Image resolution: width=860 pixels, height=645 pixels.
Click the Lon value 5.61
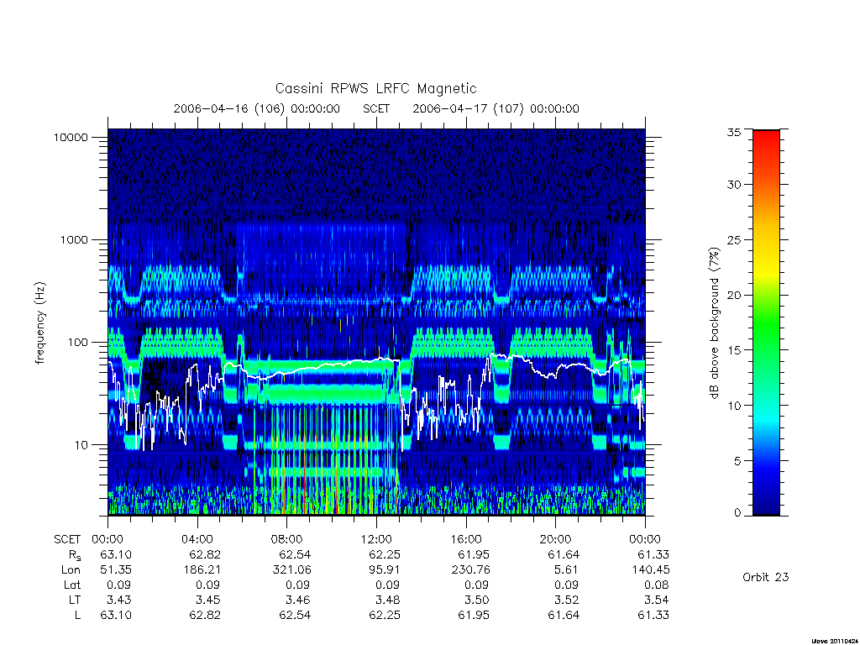click(566, 570)
